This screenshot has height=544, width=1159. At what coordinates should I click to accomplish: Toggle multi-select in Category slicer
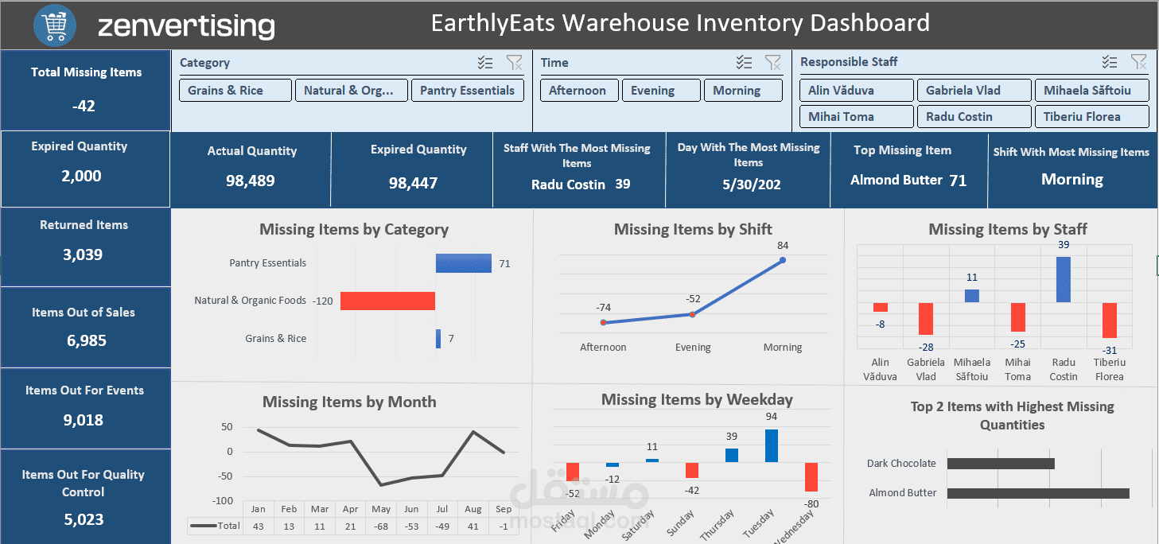click(485, 63)
